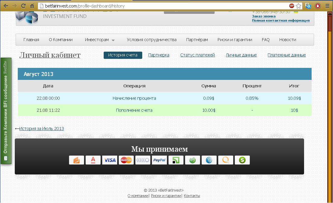Open Новости menu item
The width and height of the screenshot is (333, 203).
click(287, 40)
